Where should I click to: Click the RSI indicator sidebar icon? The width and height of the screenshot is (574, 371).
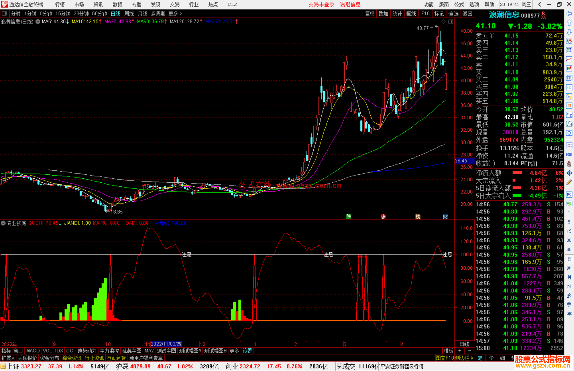(569, 155)
